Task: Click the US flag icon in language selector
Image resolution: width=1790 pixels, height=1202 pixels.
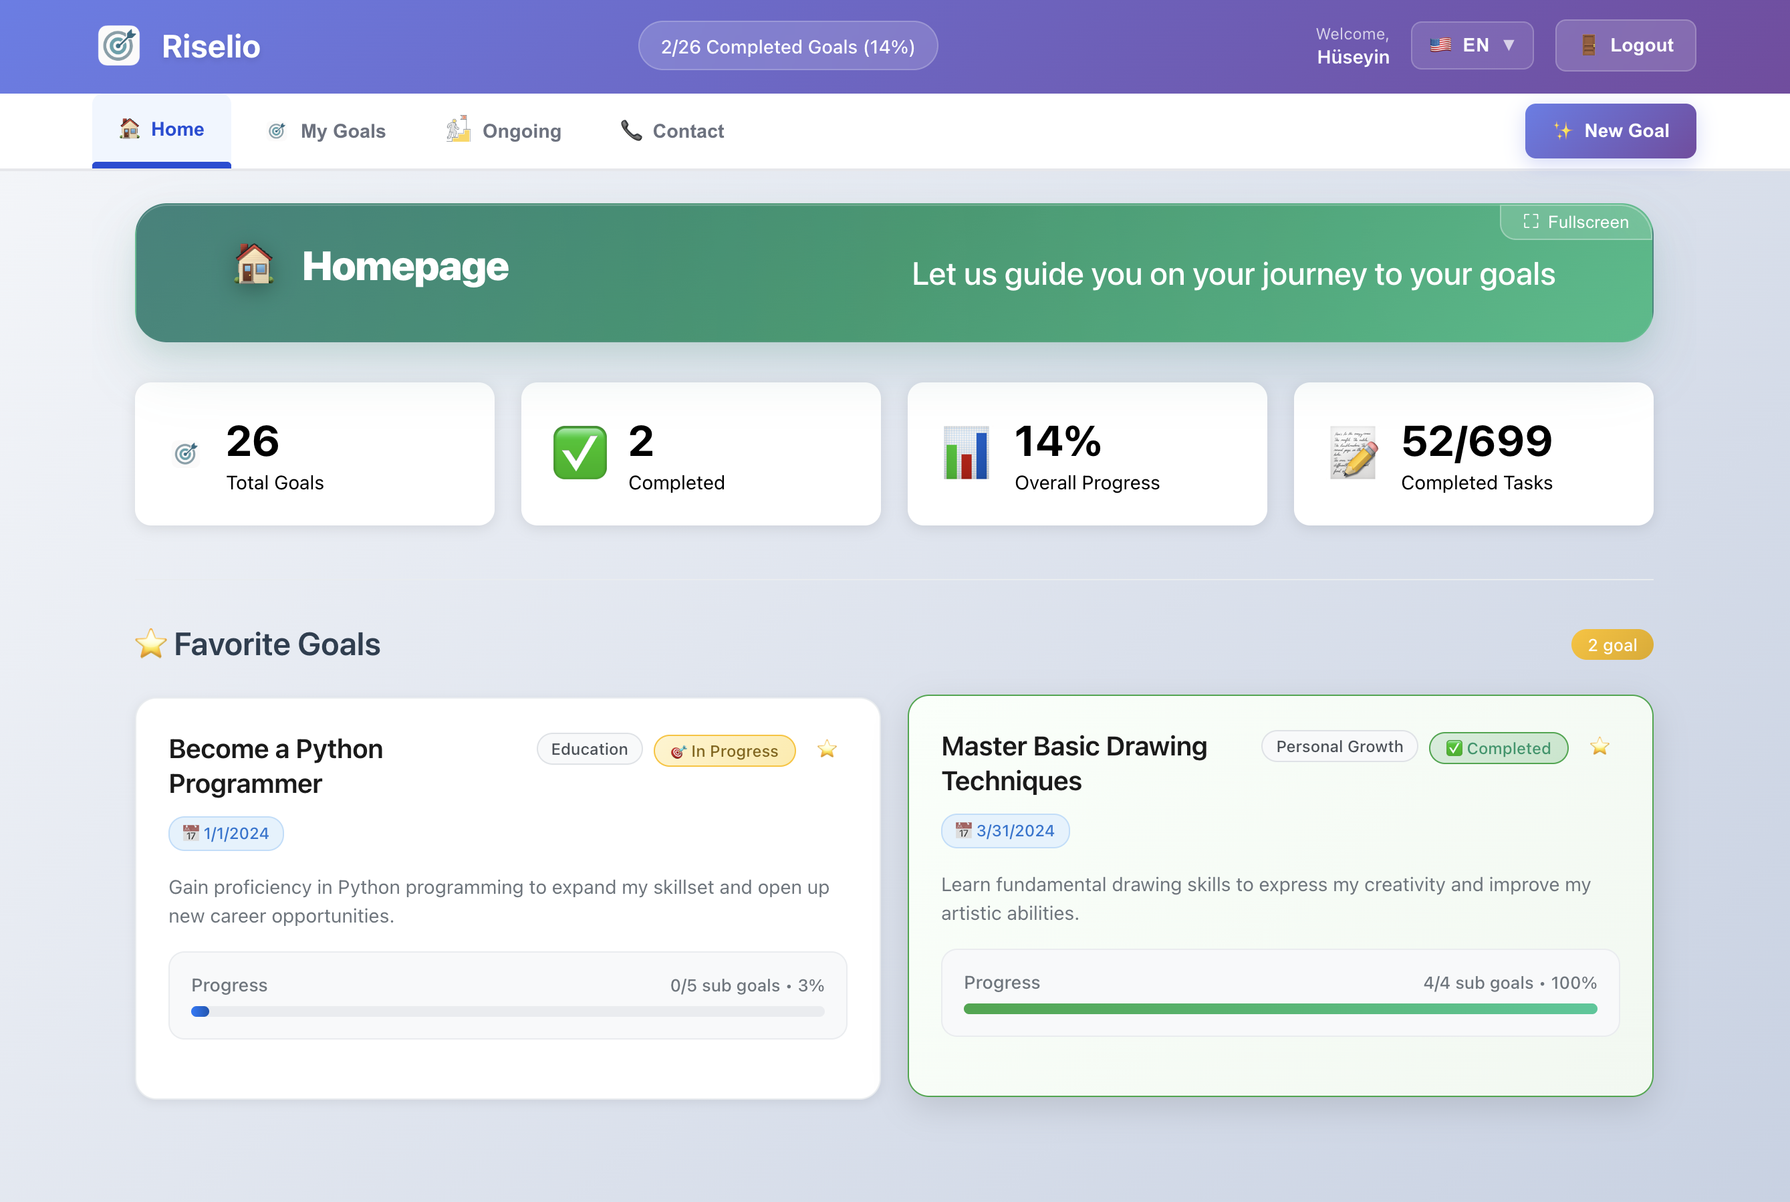Action: click(1440, 45)
